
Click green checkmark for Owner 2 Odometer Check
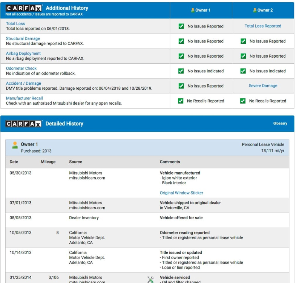click(x=243, y=71)
